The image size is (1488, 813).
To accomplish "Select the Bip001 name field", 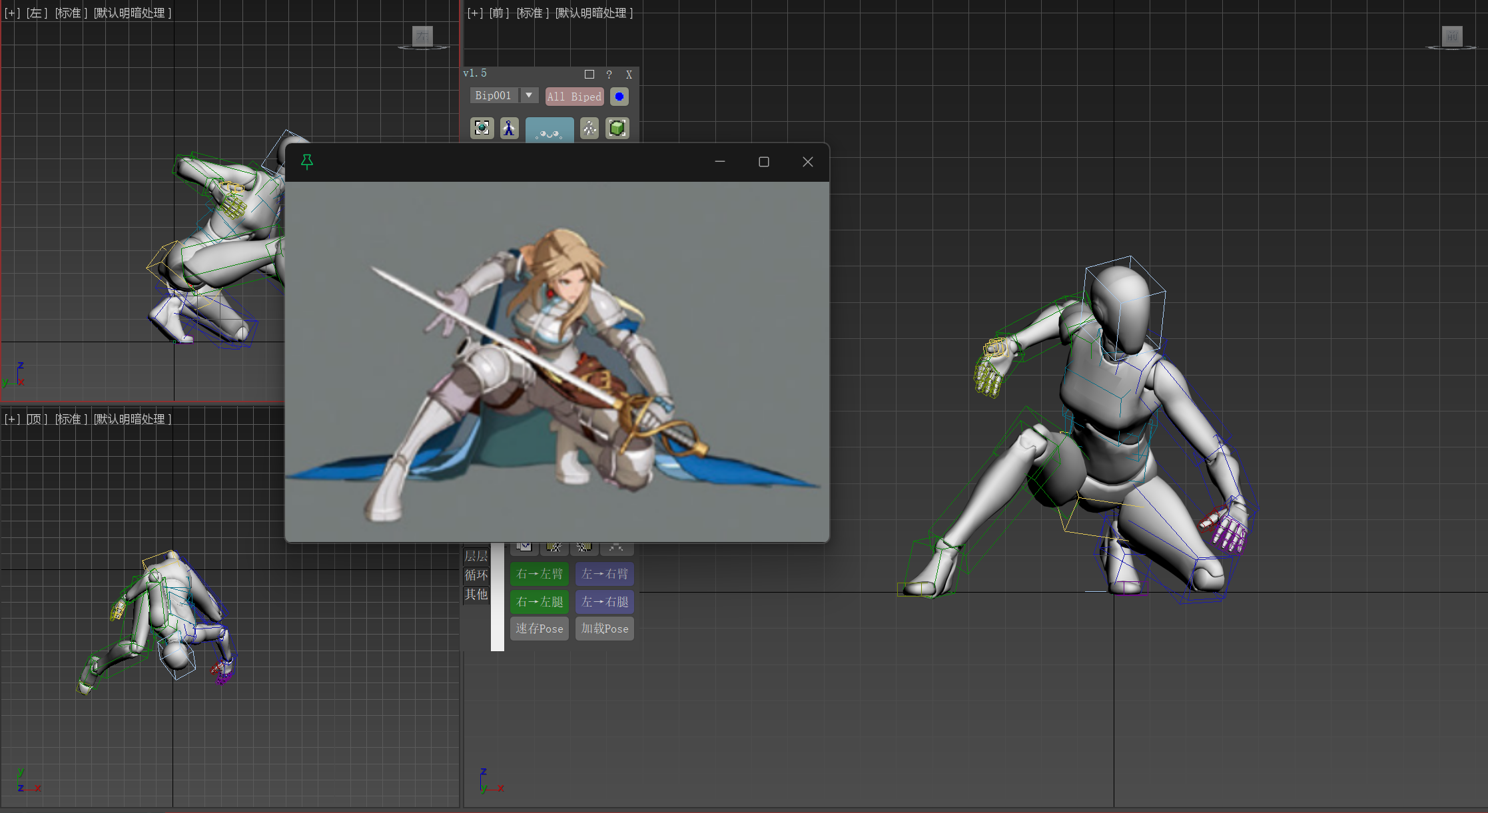I will tap(494, 95).
